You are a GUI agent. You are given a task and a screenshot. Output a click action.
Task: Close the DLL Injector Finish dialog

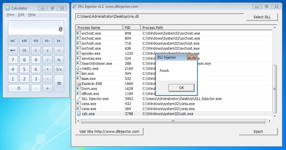192,57
